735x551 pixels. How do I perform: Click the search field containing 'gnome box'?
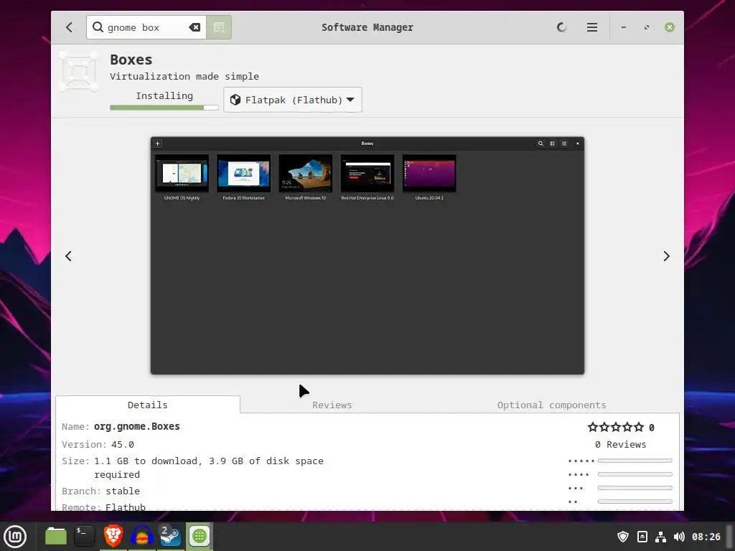(x=146, y=27)
